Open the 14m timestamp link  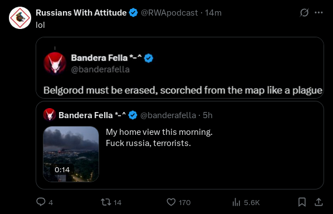tap(213, 13)
